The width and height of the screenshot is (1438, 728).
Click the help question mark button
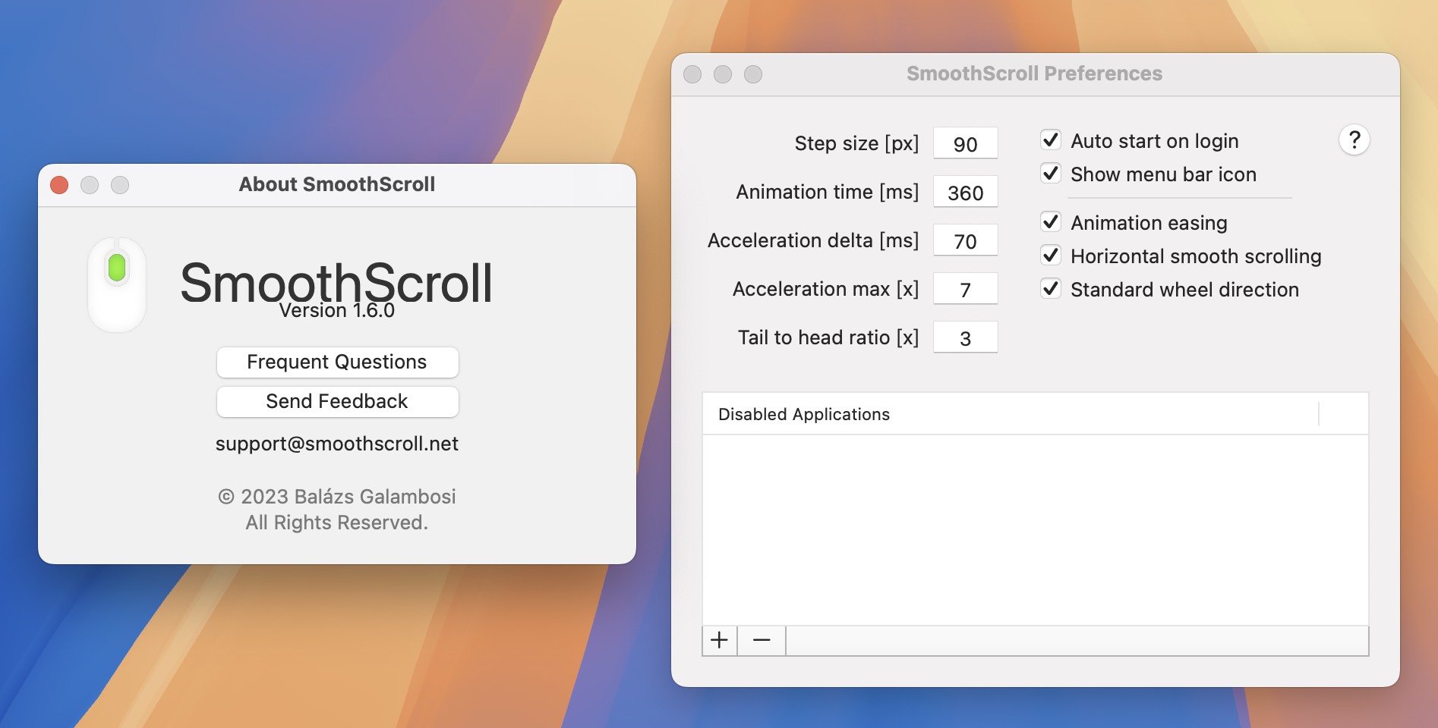click(x=1354, y=140)
